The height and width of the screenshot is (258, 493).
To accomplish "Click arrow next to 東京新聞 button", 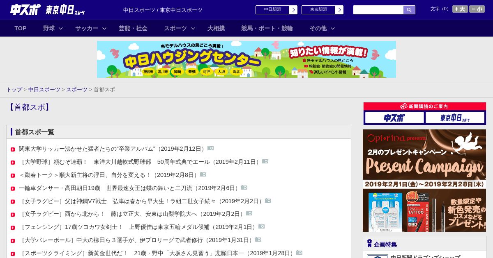I will tap(339, 10).
